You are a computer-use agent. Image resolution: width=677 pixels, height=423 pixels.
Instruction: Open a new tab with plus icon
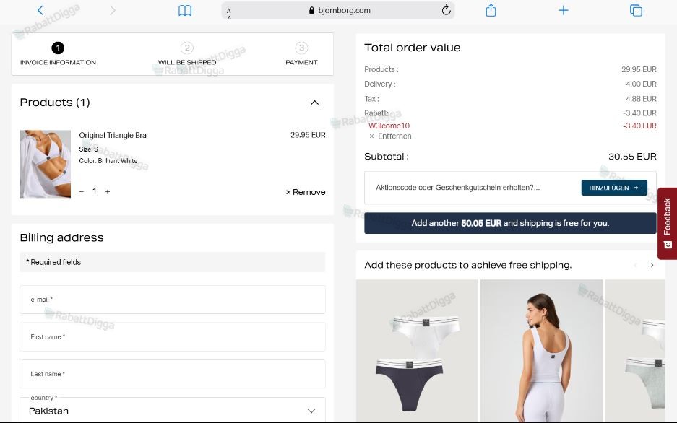564,10
